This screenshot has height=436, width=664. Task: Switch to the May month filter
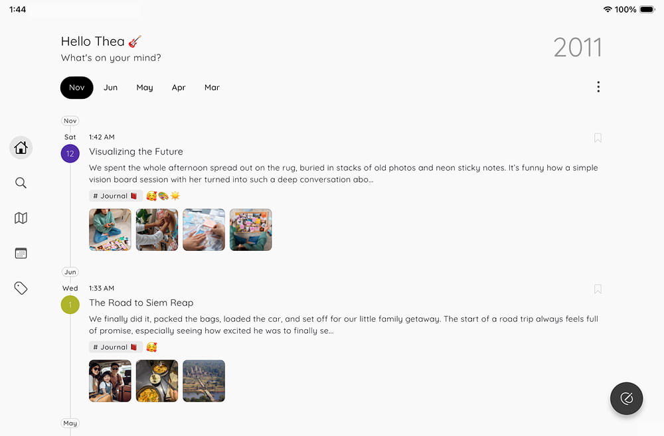[x=144, y=88]
